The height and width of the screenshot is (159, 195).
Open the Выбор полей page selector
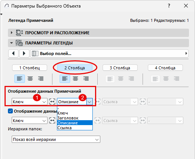[x=109, y=54]
